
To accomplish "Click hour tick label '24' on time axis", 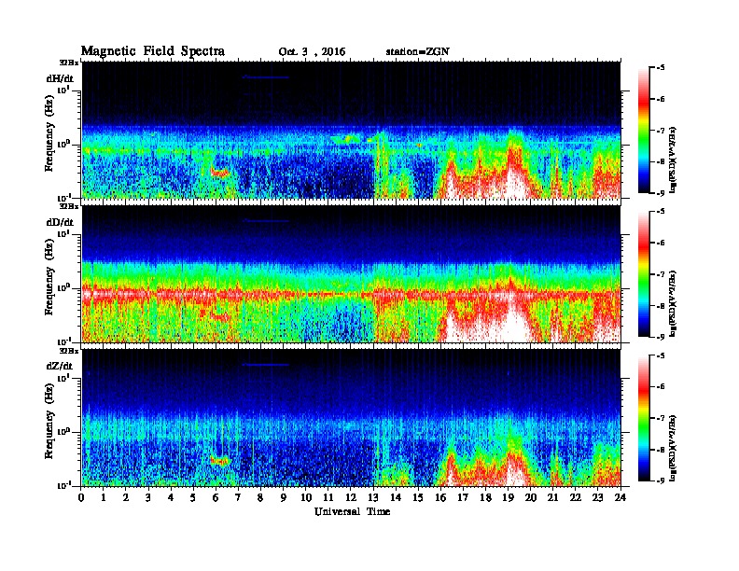I will [x=620, y=497].
